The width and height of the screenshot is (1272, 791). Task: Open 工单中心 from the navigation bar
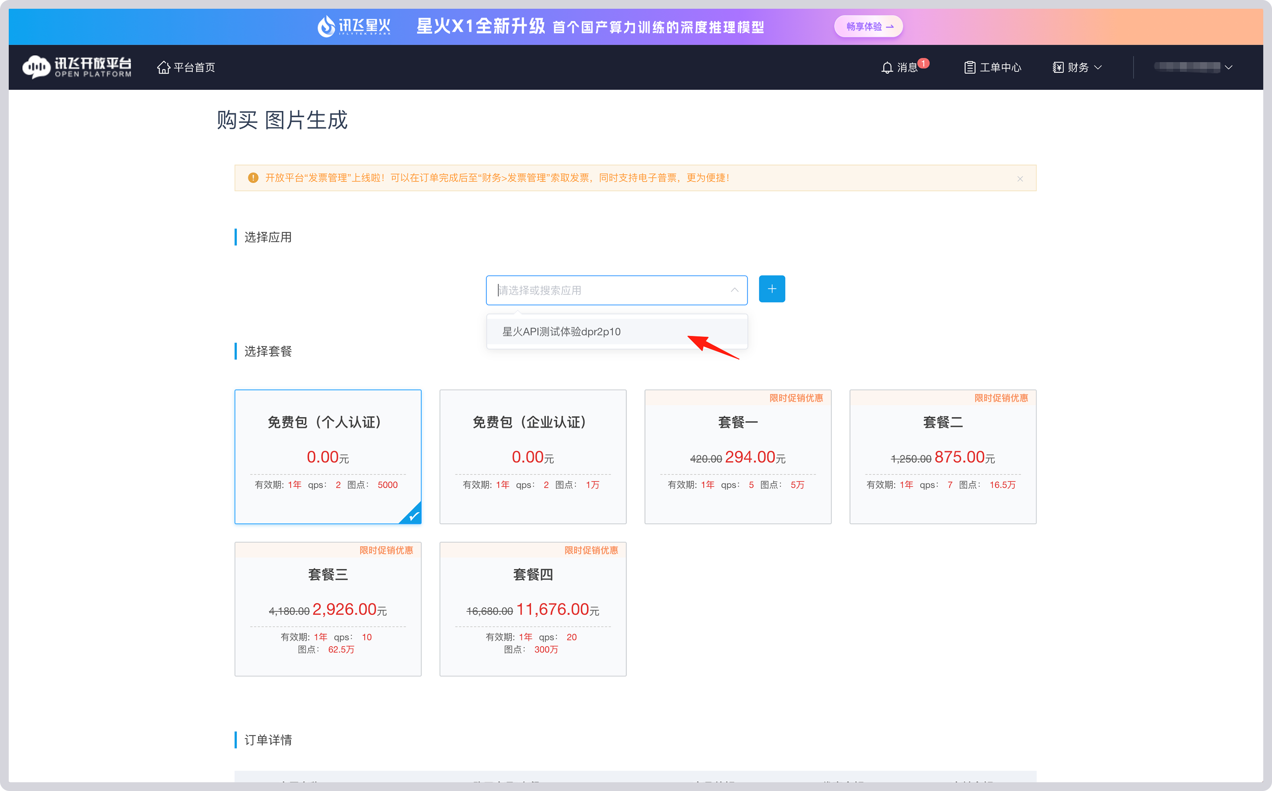coord(1001,67)
